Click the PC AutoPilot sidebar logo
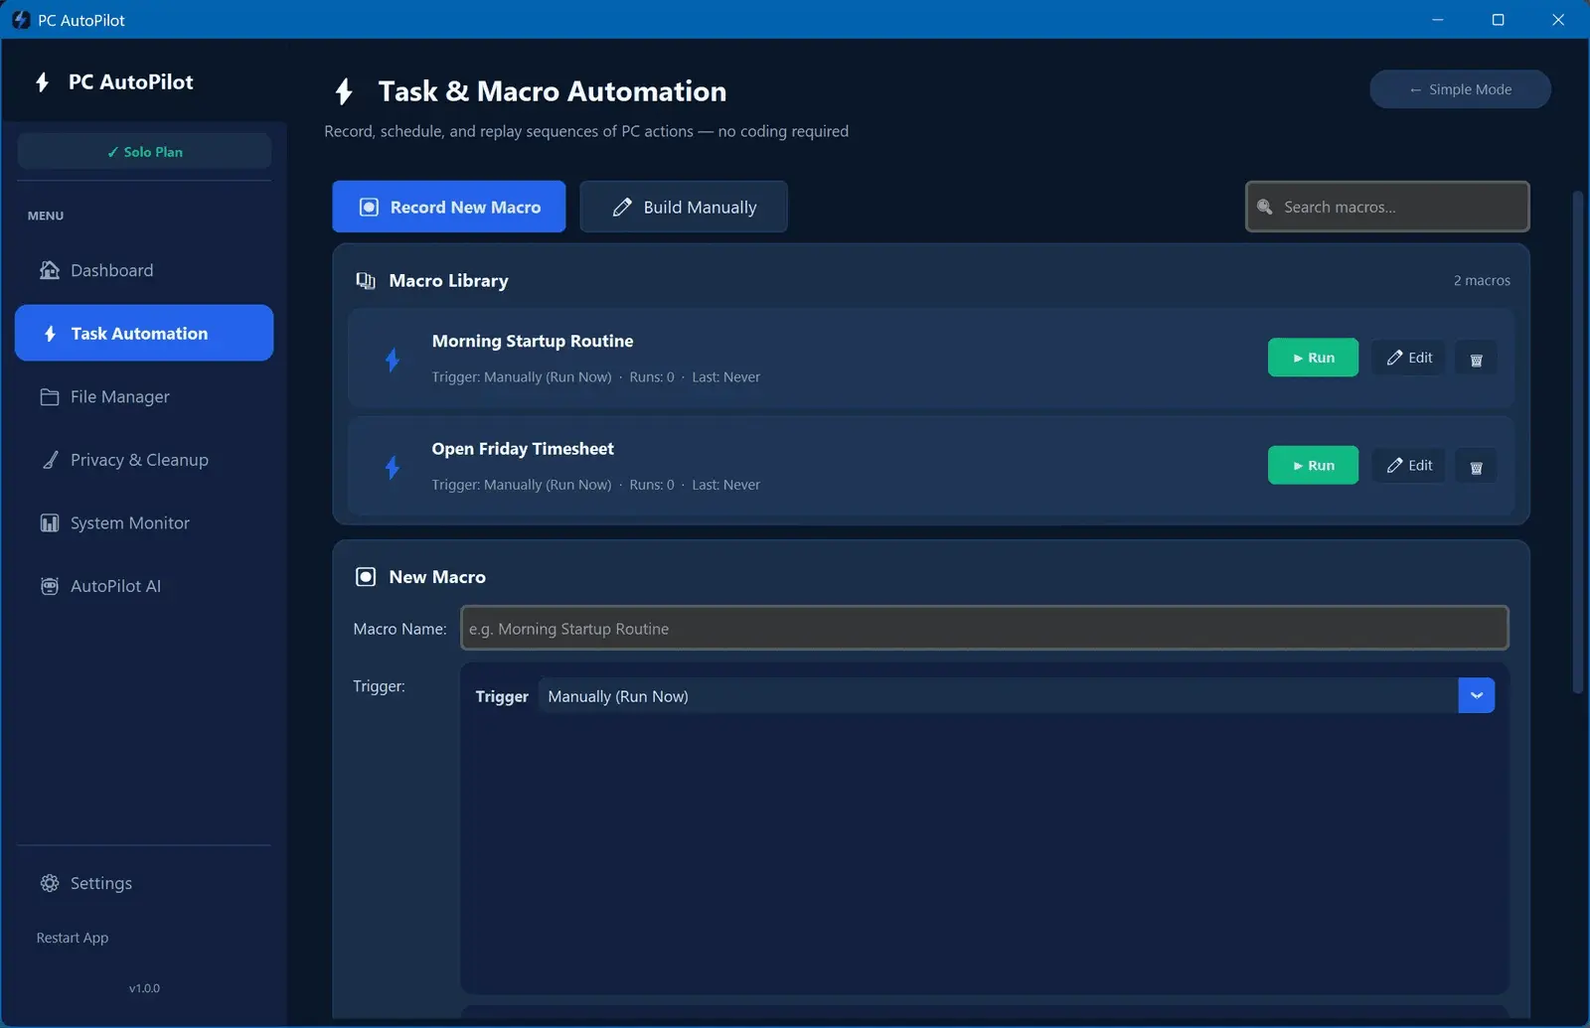The image size is (1590, 1028). (x=42, y=82)
